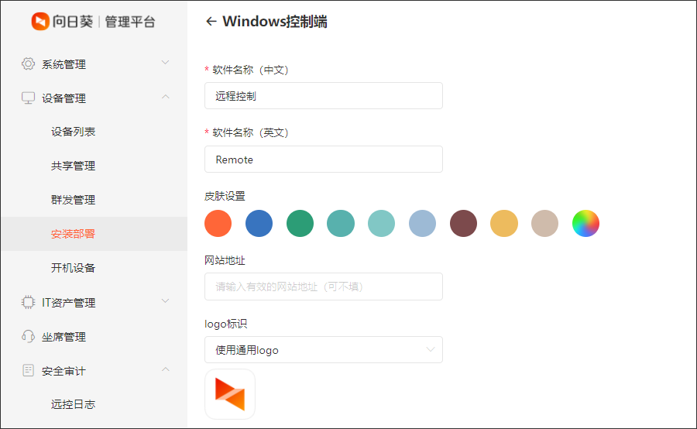Go to 共享管理 menu item
Image resolution: width=697 pixels, height=429 pixels.
tap(74, 166)
